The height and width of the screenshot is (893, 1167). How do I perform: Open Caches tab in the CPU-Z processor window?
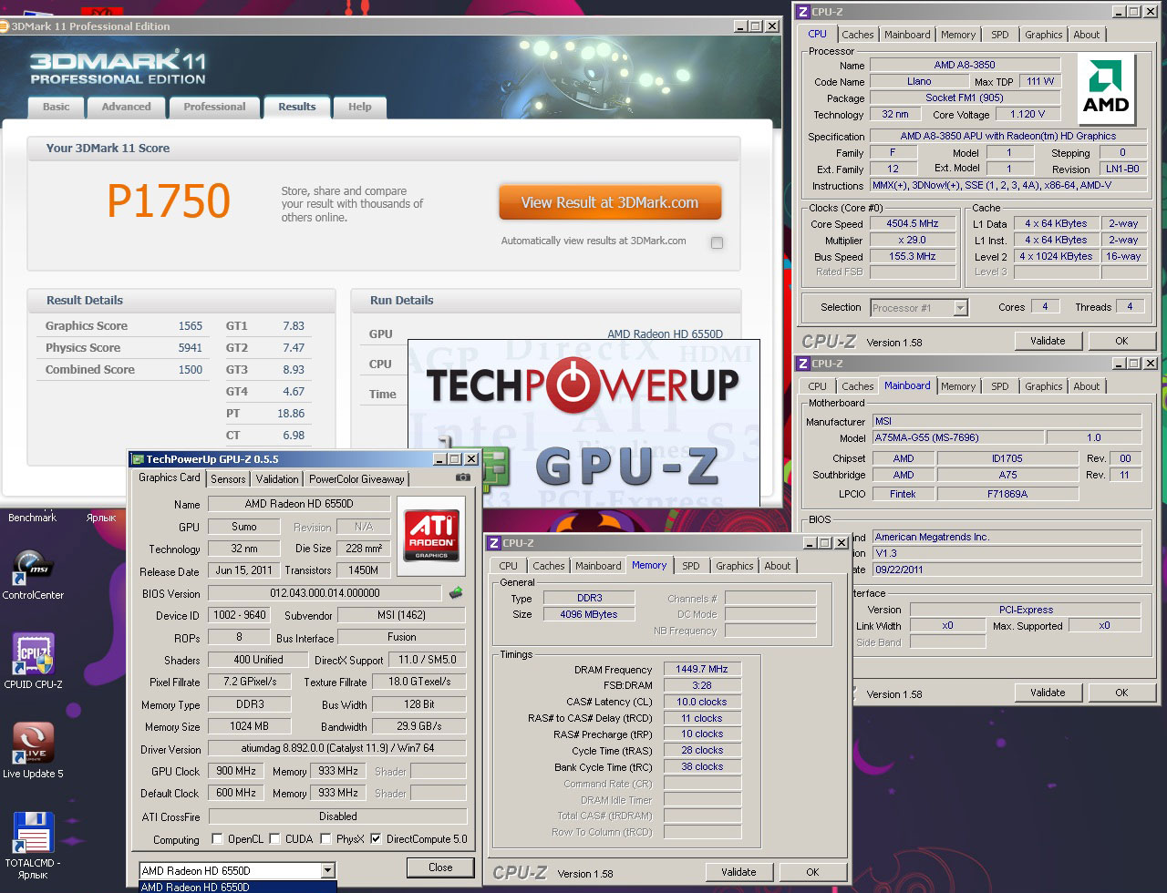857,35
